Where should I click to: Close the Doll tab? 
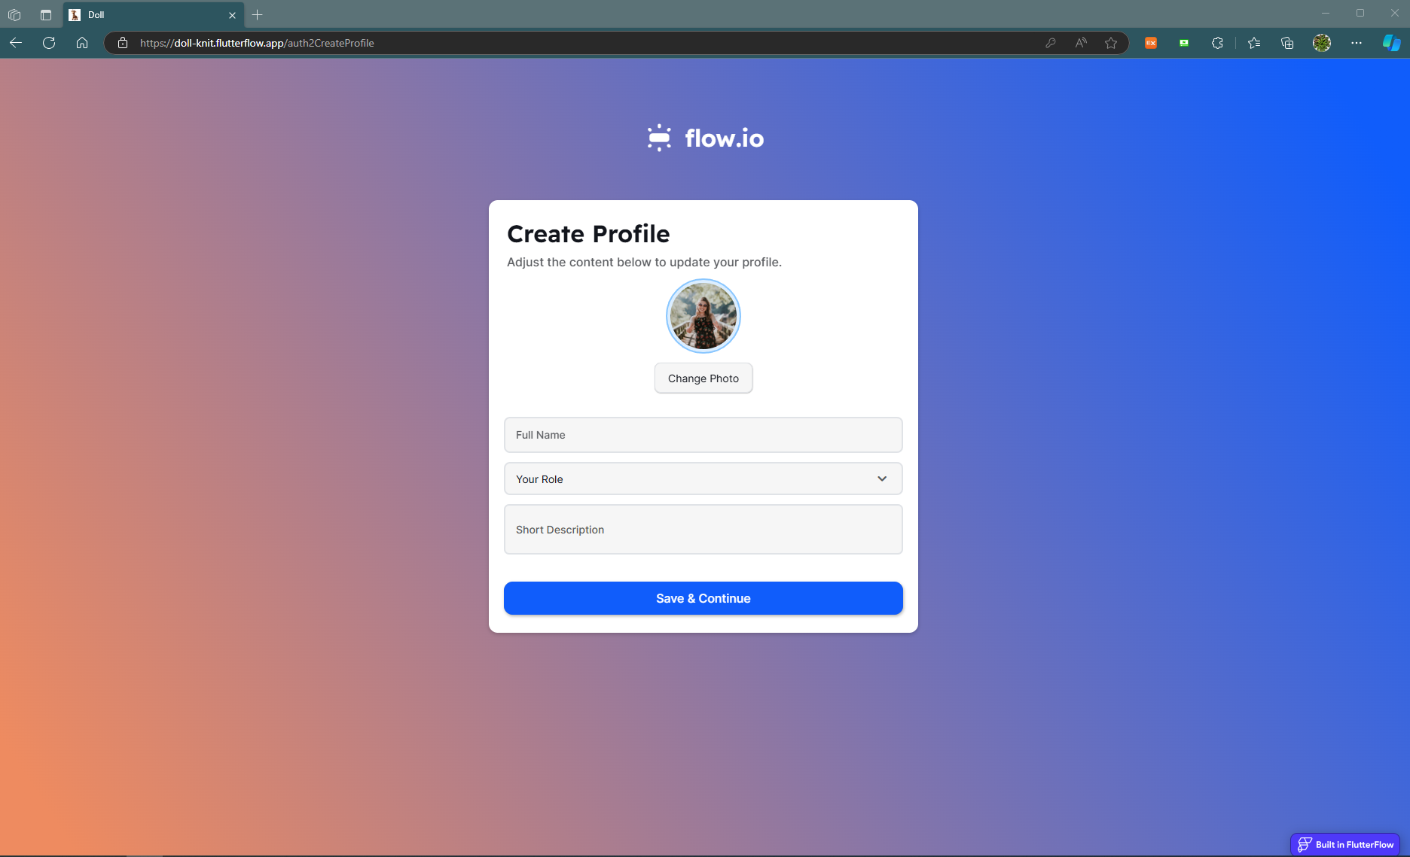coord(232,15)
